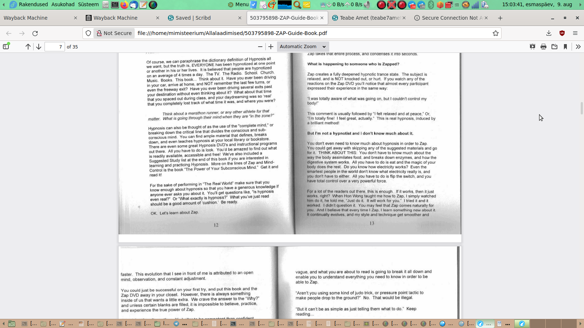Image resolution: width=584 pixels, height=328 pixels.
Task: Switch to presentation mode
Action: [533, 47]
